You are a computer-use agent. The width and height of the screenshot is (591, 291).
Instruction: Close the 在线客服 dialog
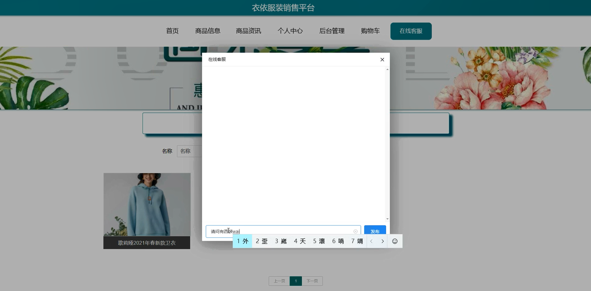point(382,60)
